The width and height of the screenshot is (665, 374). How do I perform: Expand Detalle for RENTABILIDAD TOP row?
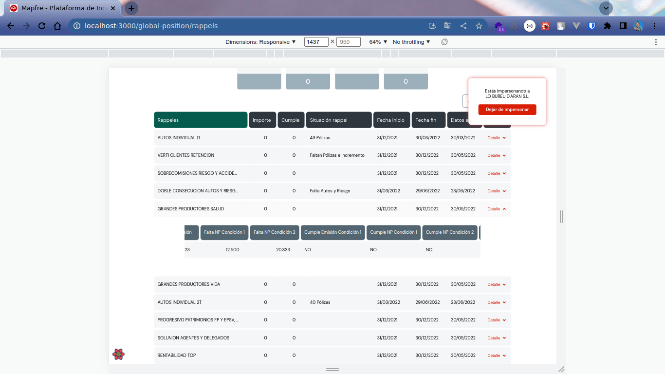(x=497, y=355)
